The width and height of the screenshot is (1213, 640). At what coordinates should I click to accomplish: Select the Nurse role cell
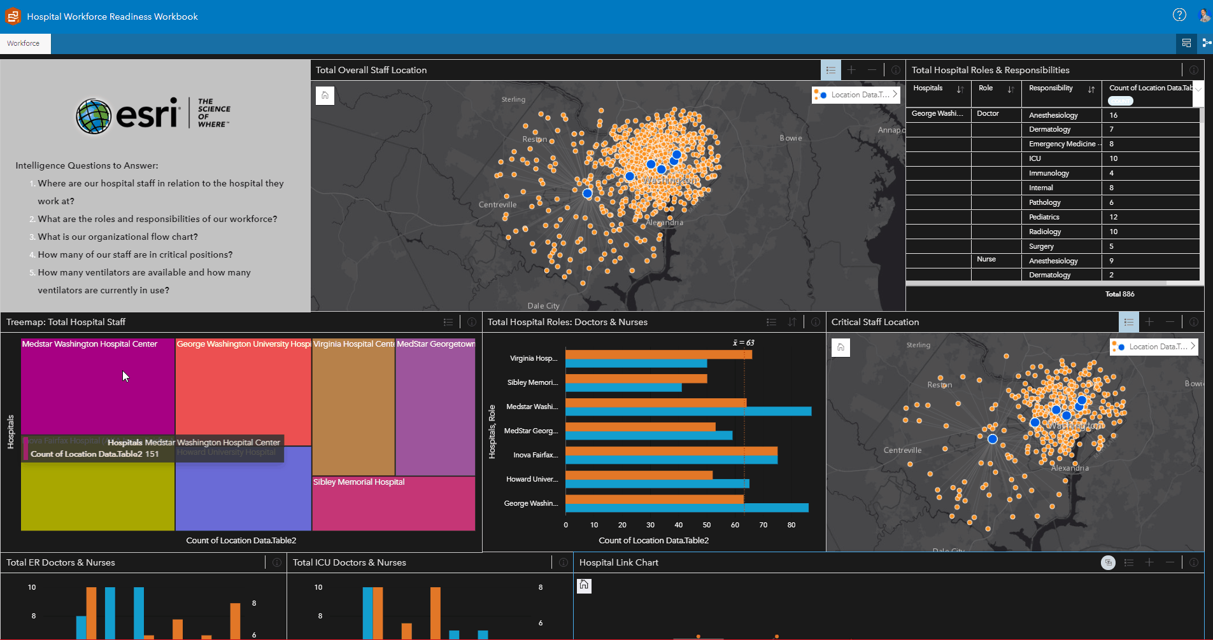pos(997,260)
